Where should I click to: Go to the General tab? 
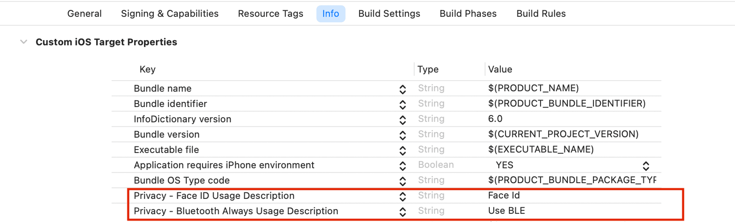tap(84, 13)
